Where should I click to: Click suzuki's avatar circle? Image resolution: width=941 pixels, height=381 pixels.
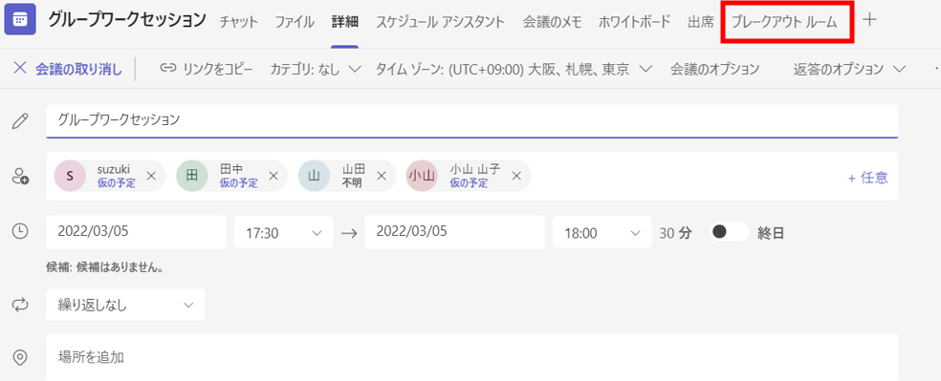pyautogui.click(x=70, y=176)
